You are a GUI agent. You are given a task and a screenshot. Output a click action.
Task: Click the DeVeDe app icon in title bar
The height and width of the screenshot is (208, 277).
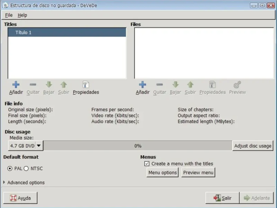click(5, 5)
